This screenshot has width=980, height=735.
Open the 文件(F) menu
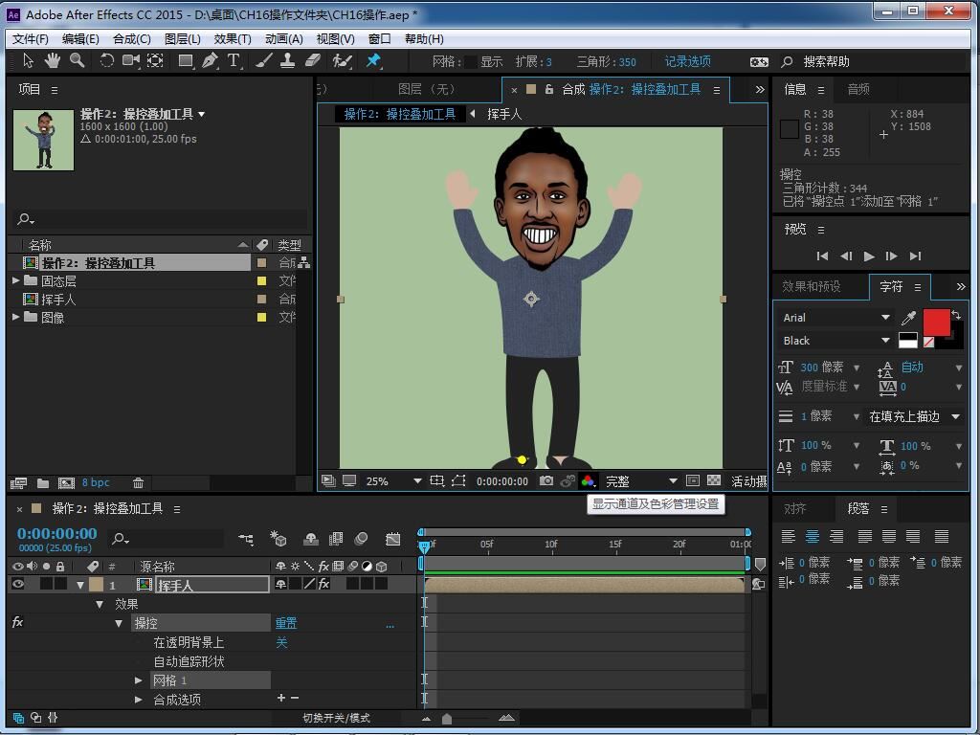(x=31, y=38)
